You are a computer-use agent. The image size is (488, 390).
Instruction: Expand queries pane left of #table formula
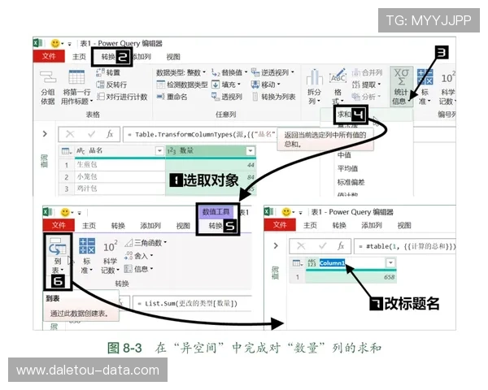[276, 245]
